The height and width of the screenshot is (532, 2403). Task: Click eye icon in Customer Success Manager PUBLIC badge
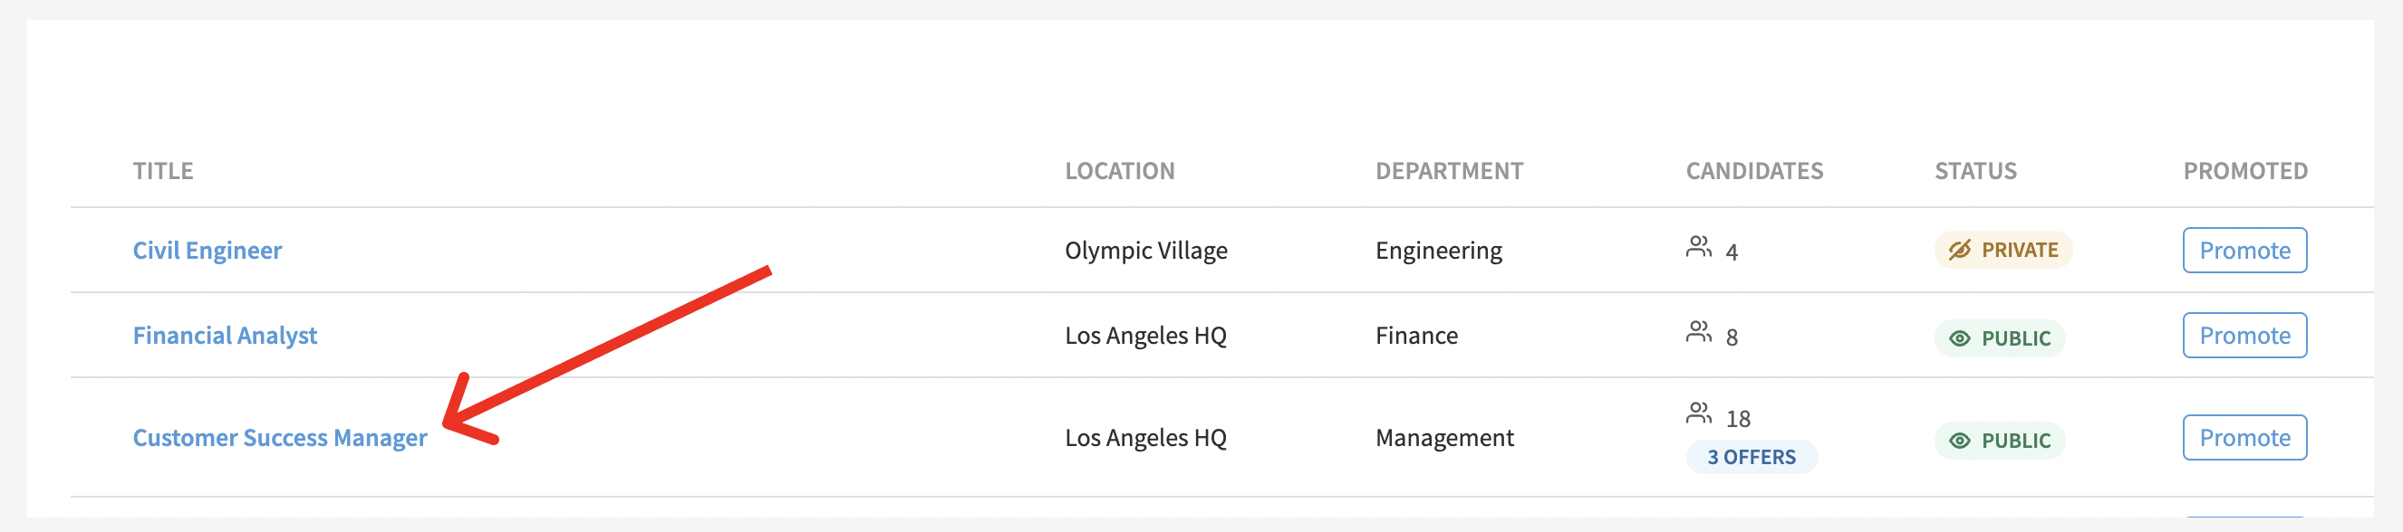pos(1960,441)
